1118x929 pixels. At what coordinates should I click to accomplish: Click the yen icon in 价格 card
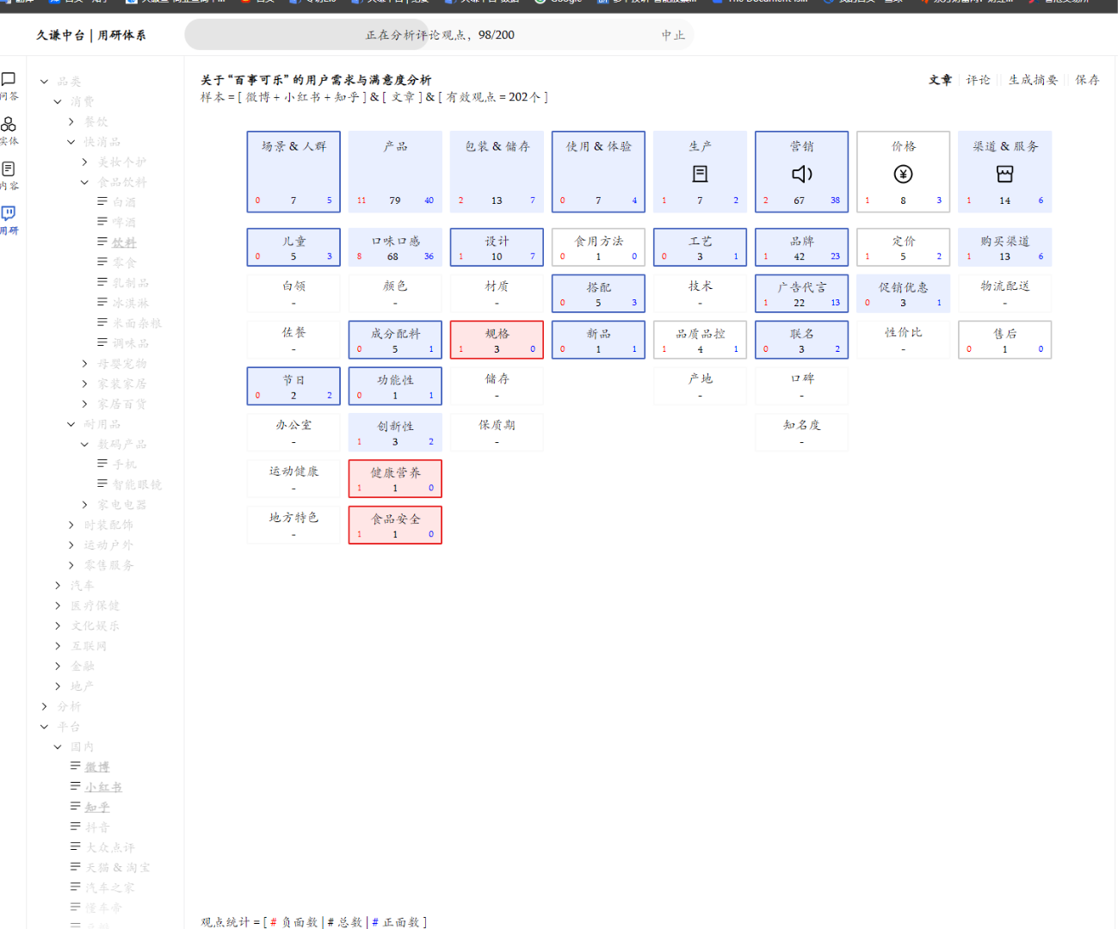[903, 174]
